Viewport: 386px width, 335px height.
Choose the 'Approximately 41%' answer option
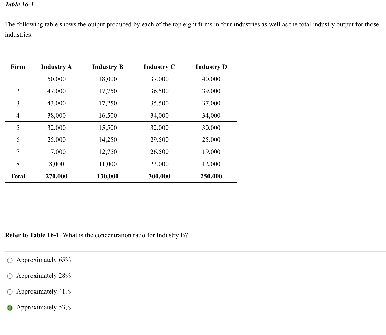10,292
